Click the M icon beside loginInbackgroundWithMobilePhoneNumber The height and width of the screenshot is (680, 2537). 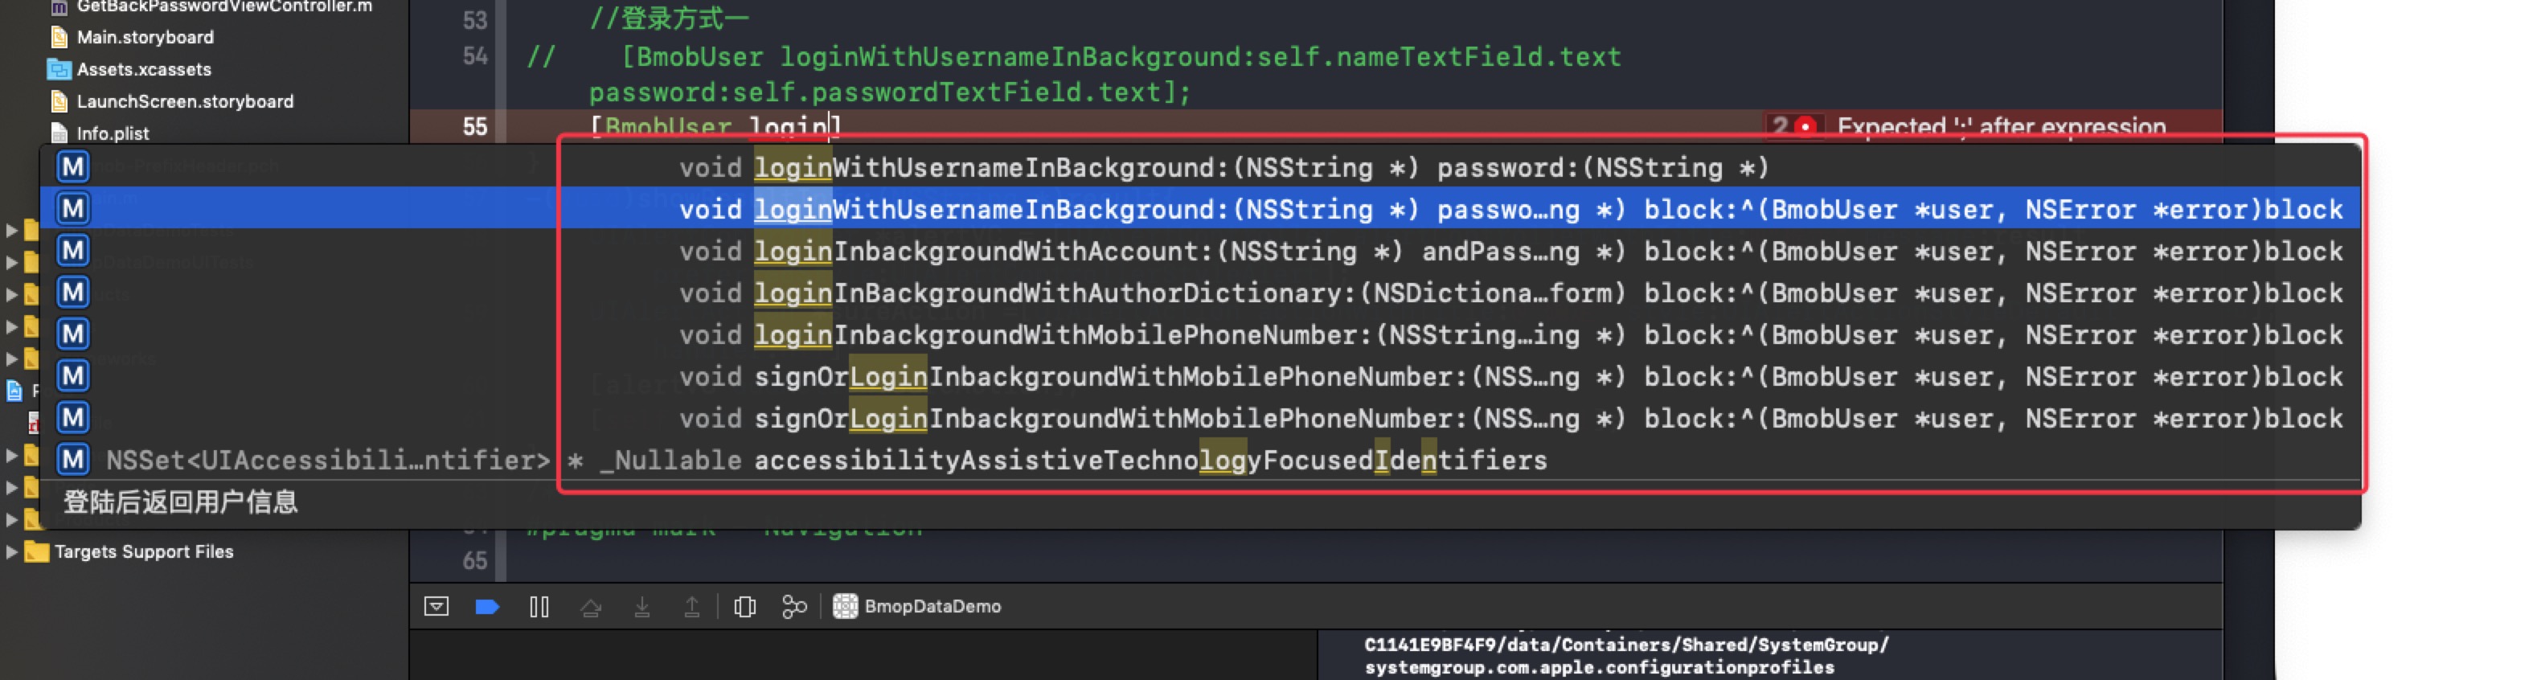[73, 334]
